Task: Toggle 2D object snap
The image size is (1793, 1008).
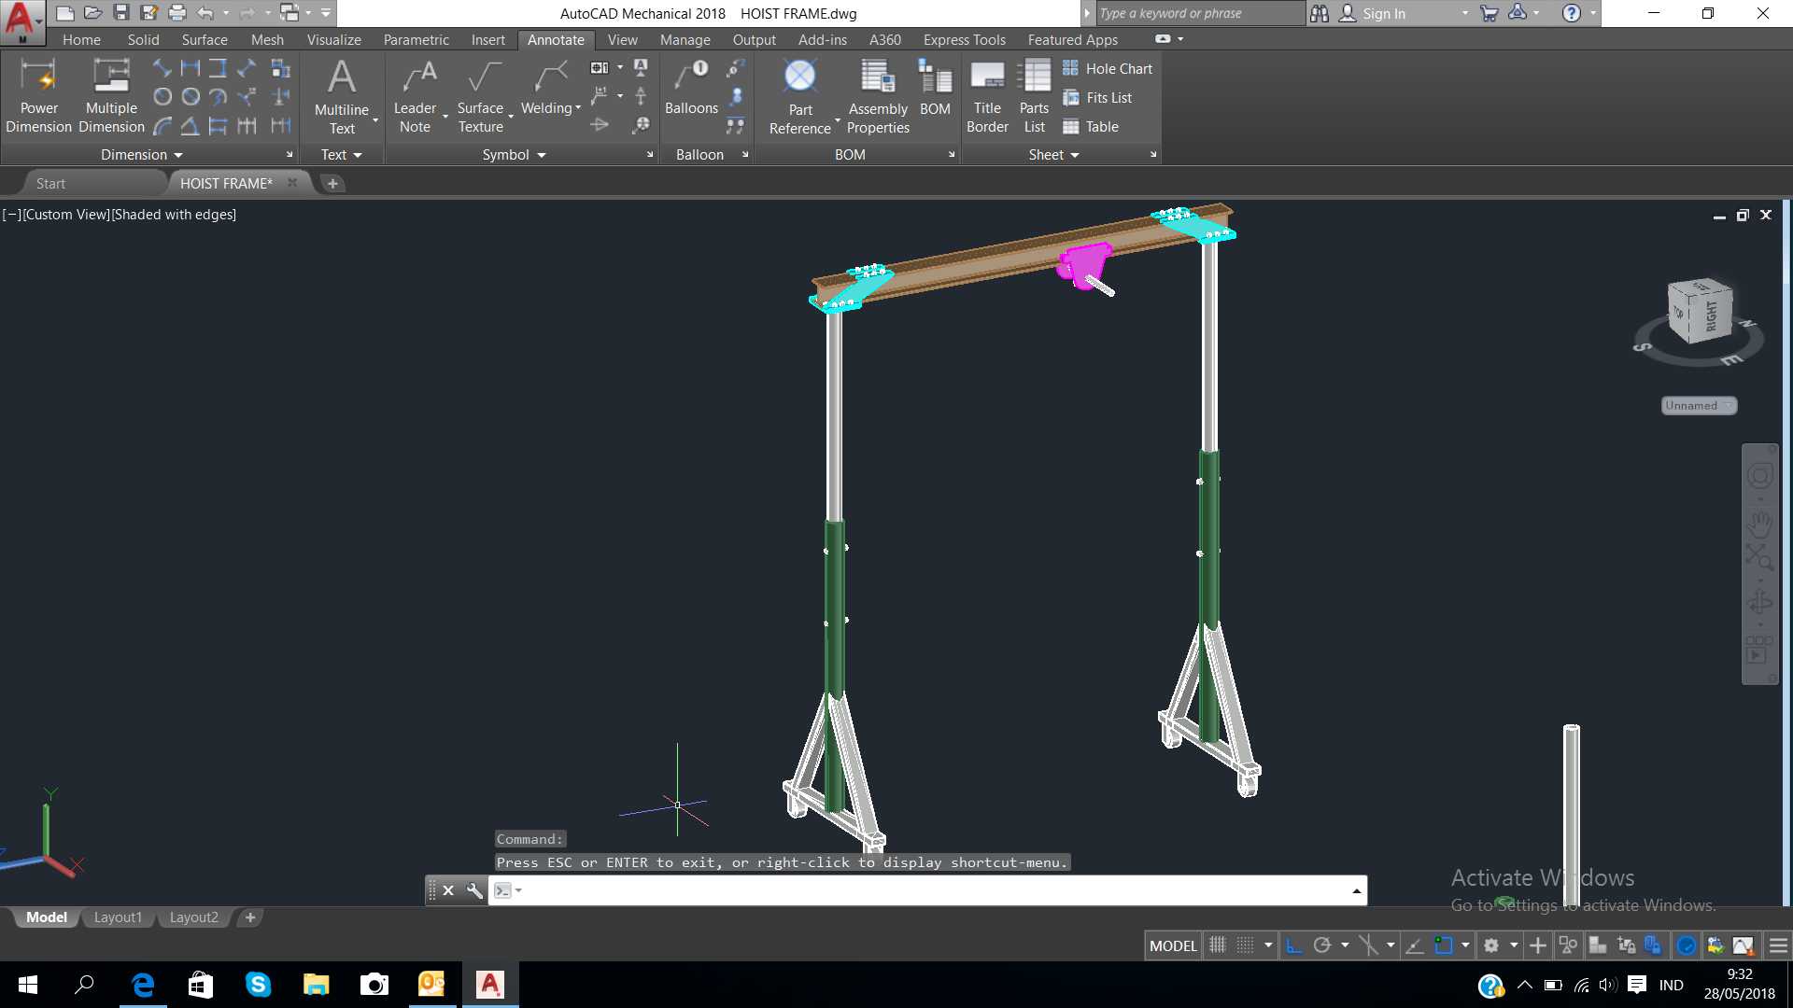Action: (1444, 945)
